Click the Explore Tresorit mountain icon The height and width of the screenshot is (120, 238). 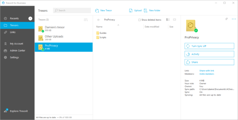[x=6, y=111]
